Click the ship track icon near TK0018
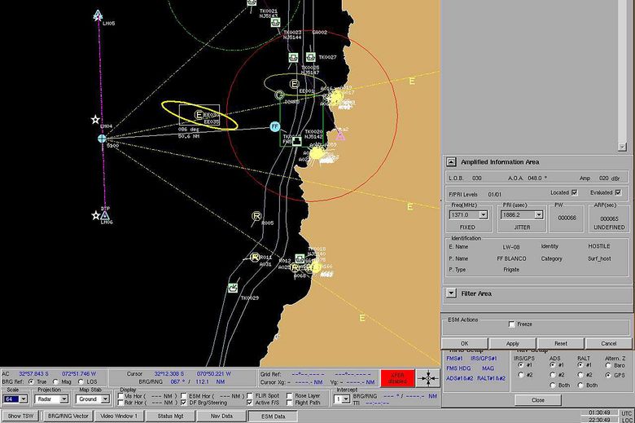Viewport: 635px width, 423px height. point(300,258)
